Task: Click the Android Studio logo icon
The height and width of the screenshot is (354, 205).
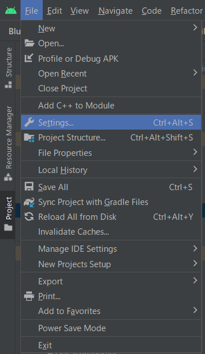Action: [x=11, y=10]
